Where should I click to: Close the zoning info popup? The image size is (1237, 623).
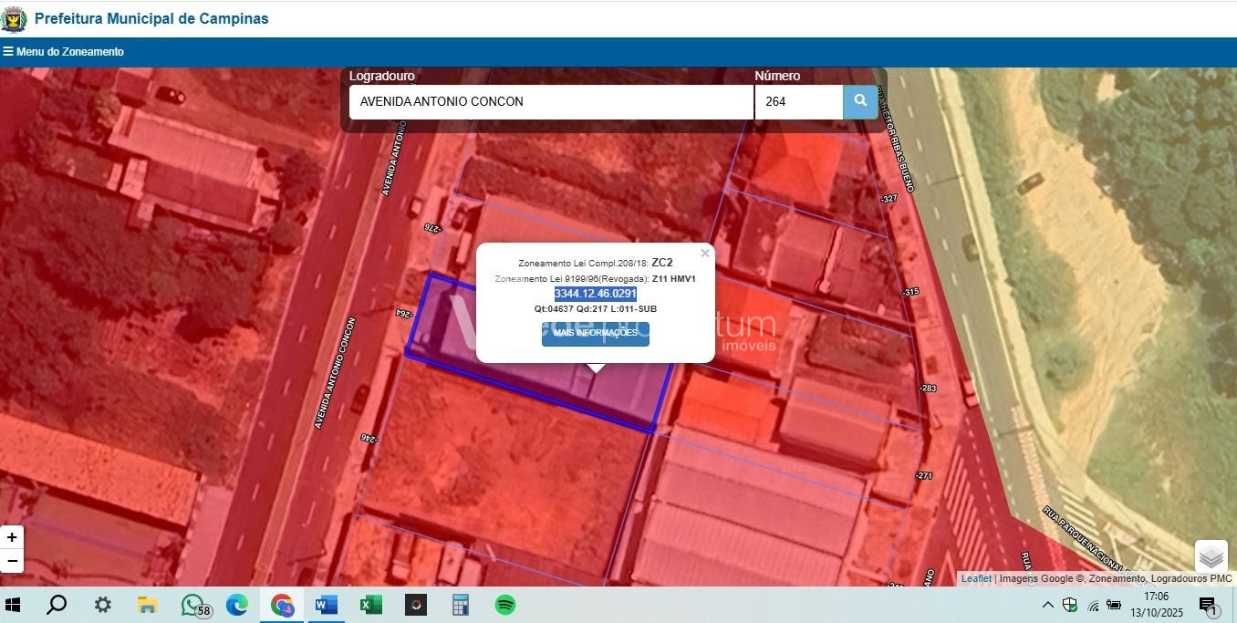704,254
